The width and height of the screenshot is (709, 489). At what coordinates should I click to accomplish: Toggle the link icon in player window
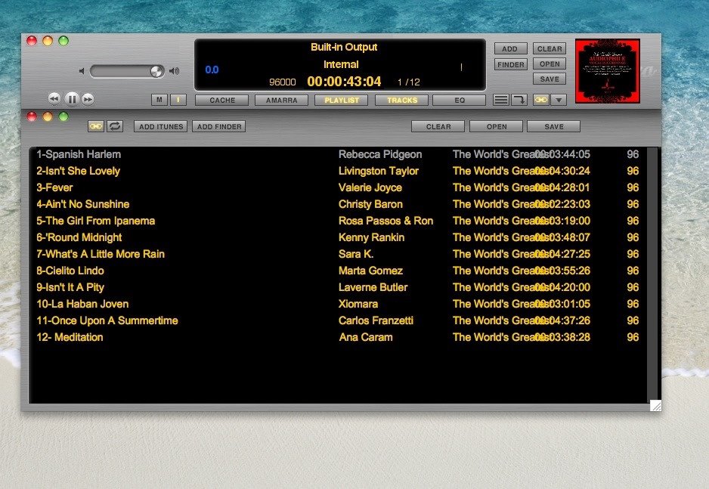[540, 100]
